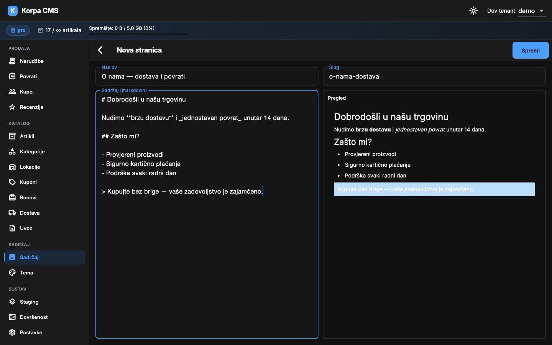
Task: Click editor line '## Zašto mi?'
Action: 120,136
